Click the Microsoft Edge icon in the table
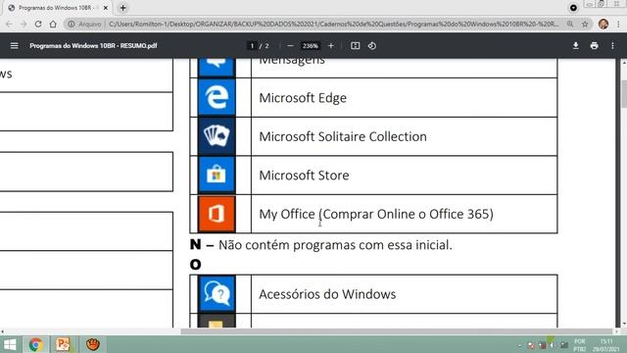This screenshot has width=627, height=353. point(217,97)
